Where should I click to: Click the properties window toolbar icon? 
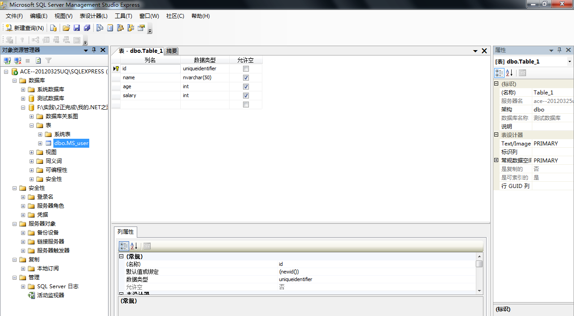[141, 28]
